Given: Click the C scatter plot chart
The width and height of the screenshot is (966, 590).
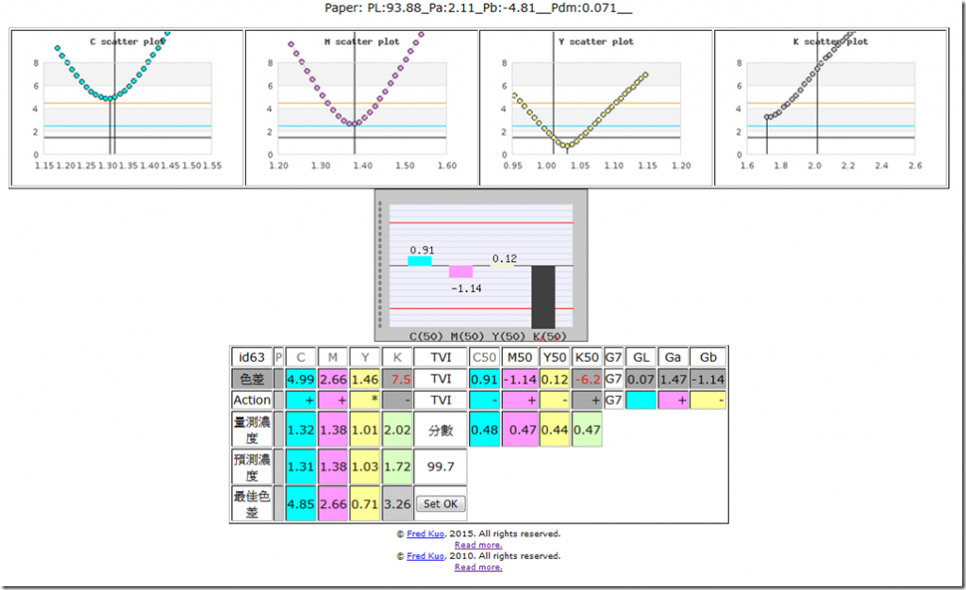Looking at the screenshot, I should [x=127, y=107].
